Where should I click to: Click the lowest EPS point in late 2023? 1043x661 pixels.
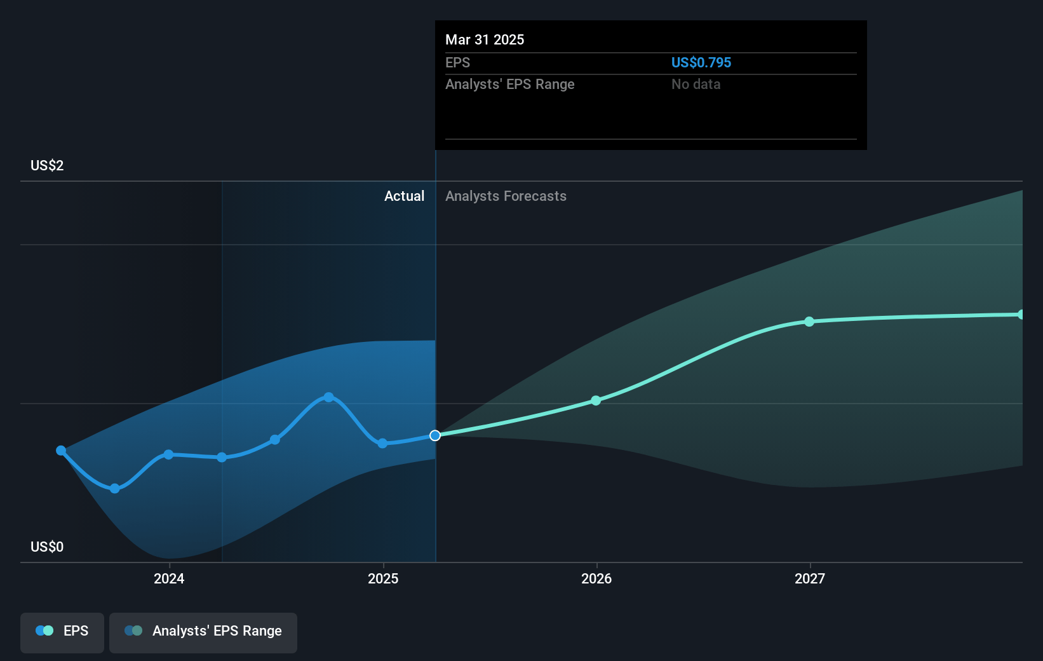[x=115, y=489]
